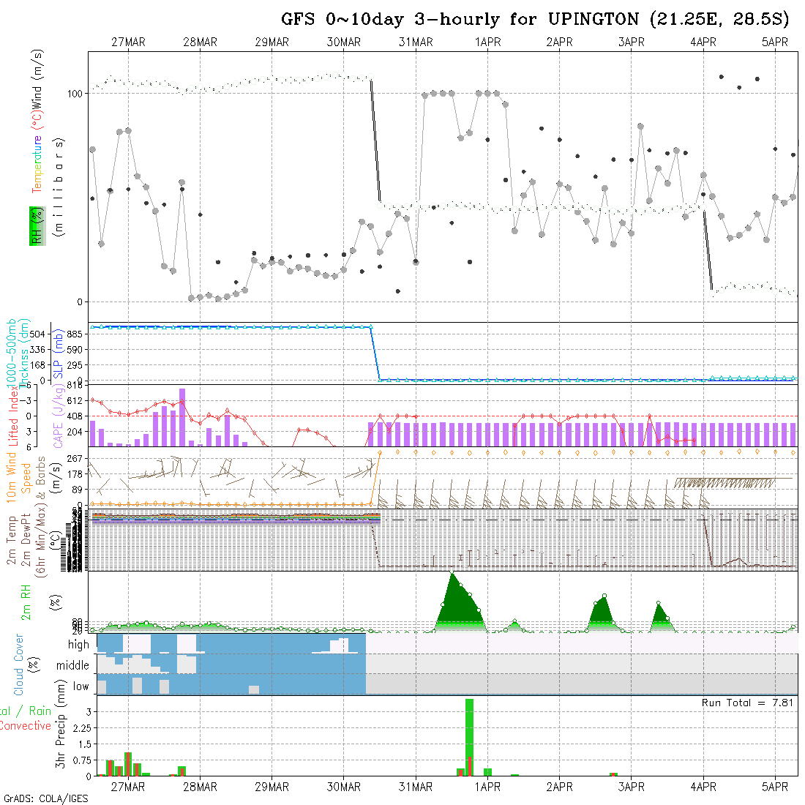Image resolution: width=805 pixels, height=805 pixels.
Task: Click the Run Total = 7.81 text
Action: tap(749, 703)
